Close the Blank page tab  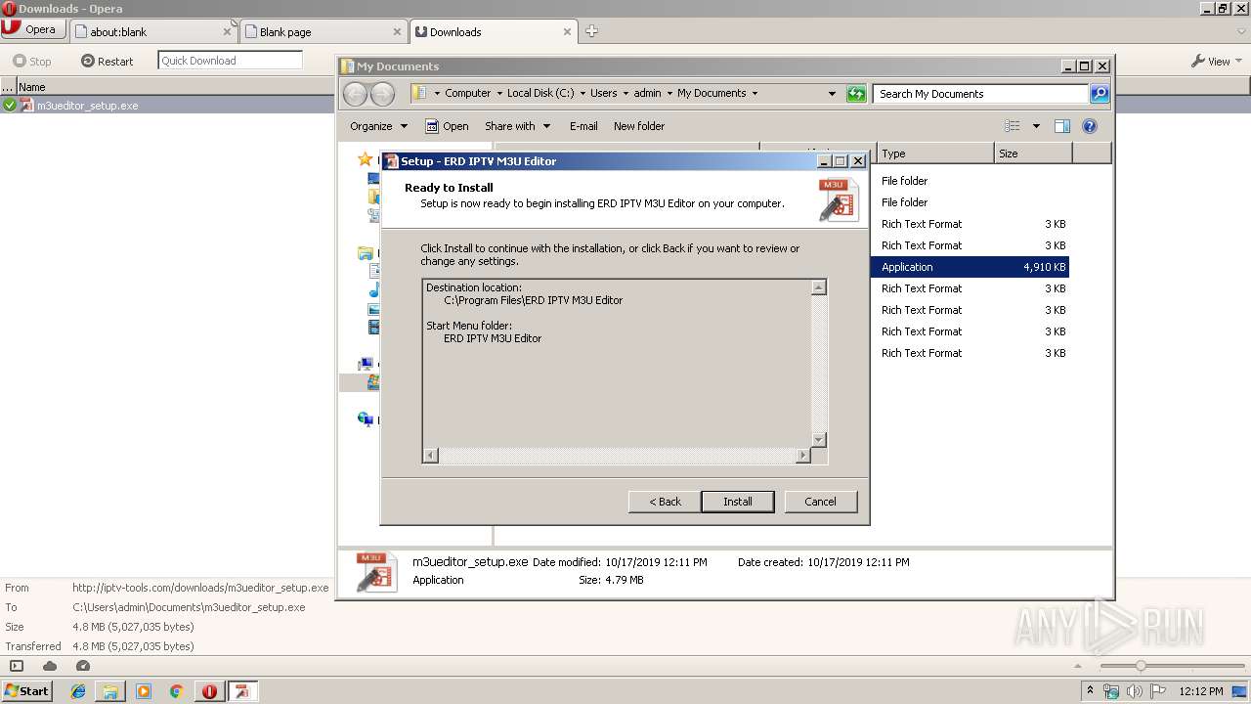(x=397, y=32)
